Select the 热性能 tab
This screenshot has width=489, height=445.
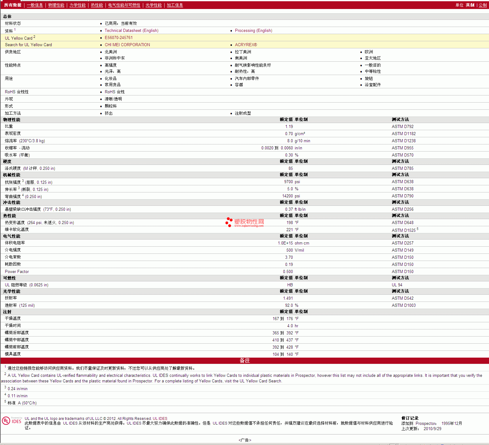pos(97,5)
